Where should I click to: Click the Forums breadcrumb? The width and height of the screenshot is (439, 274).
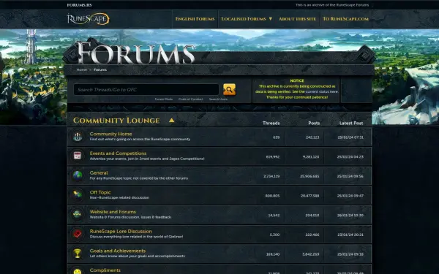point(100,69)
